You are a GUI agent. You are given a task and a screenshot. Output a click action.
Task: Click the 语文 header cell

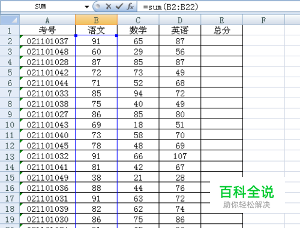96,31
